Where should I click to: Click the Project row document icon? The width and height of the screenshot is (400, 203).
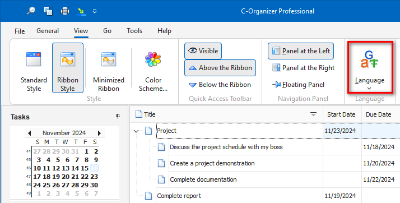(148, 131)
